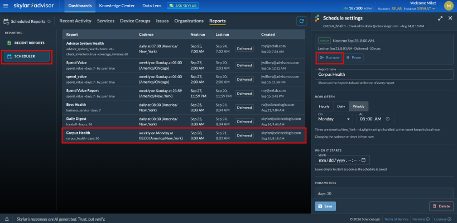
Task: Open Terms of Service link
Action: click(397, 219)
